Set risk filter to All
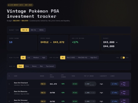Image resolution: width=138 pixels, height=103 pixels. coord(23,57)
